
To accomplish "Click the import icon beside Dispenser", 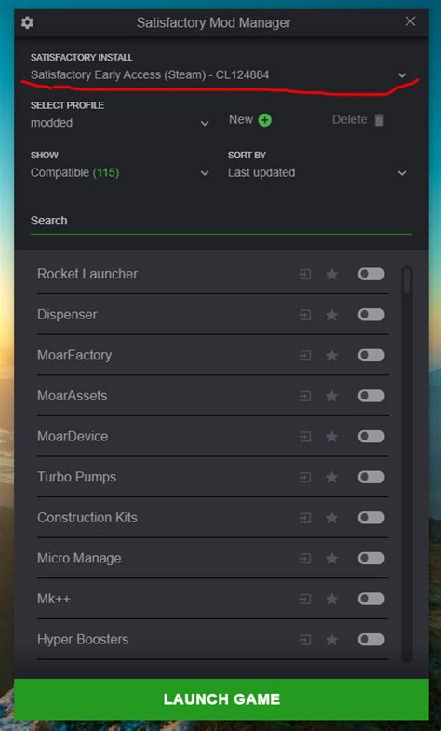I will (304, 315).
